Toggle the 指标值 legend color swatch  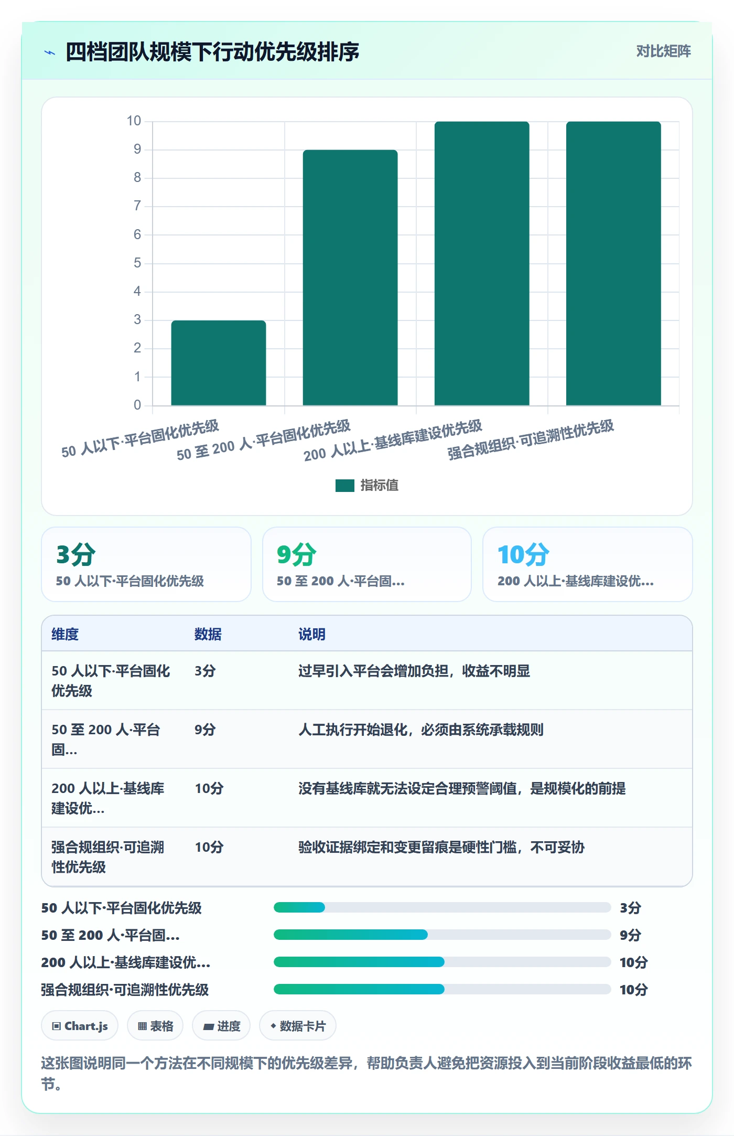344,485
